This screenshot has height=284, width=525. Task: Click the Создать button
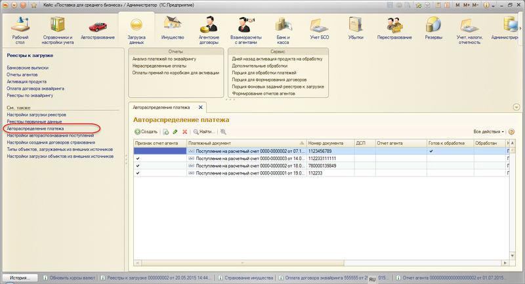coord(146,132)
